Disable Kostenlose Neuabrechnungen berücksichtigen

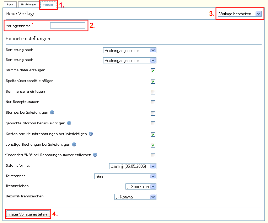click(x=153, y=134)
